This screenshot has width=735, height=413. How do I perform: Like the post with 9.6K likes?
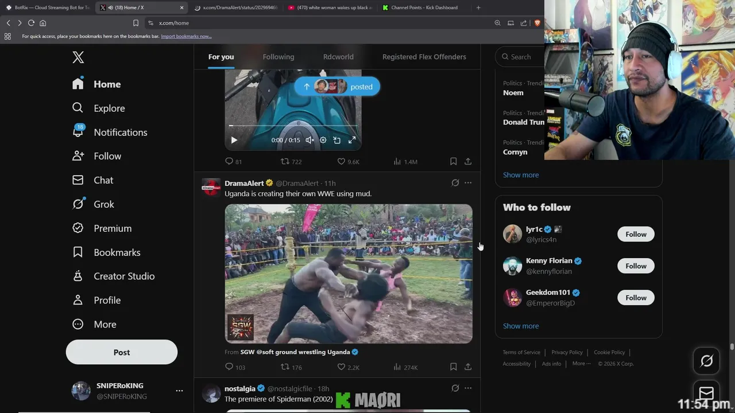click(348, 162)
